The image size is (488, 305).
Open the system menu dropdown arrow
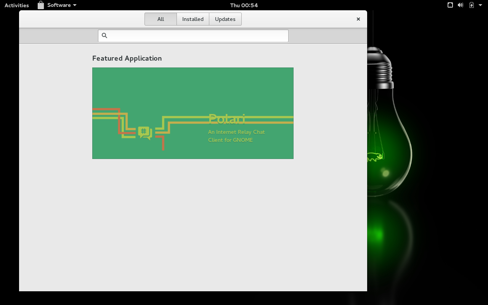(481, 5)
